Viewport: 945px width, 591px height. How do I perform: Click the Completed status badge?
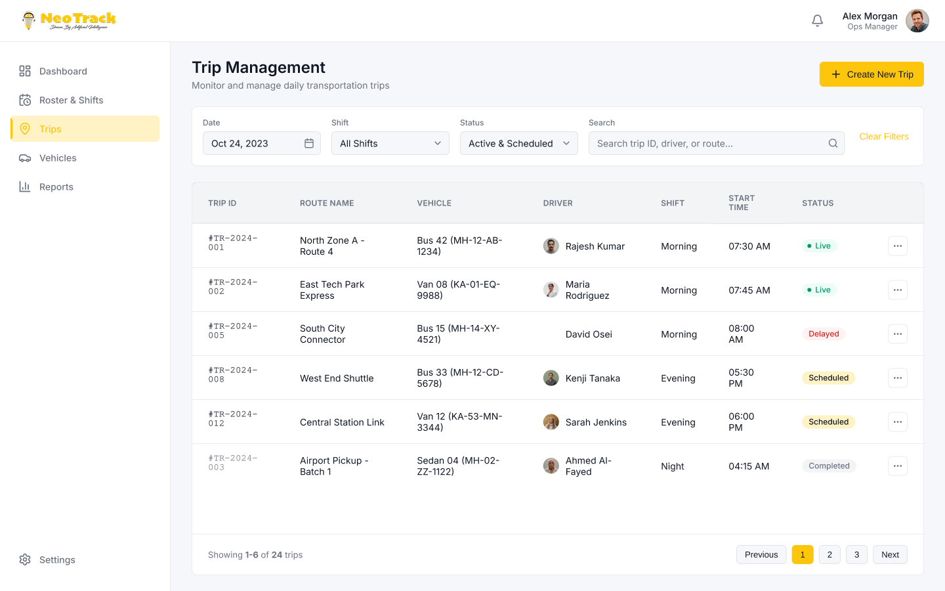829,466
